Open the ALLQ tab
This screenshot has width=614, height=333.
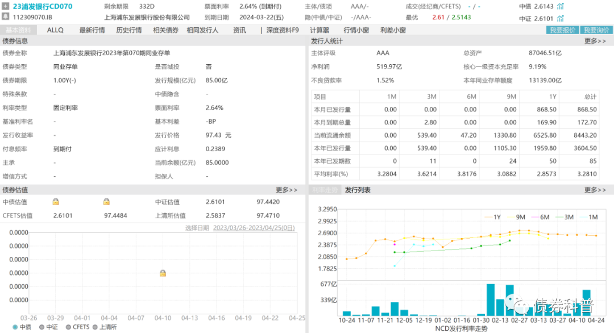(55, 30)
